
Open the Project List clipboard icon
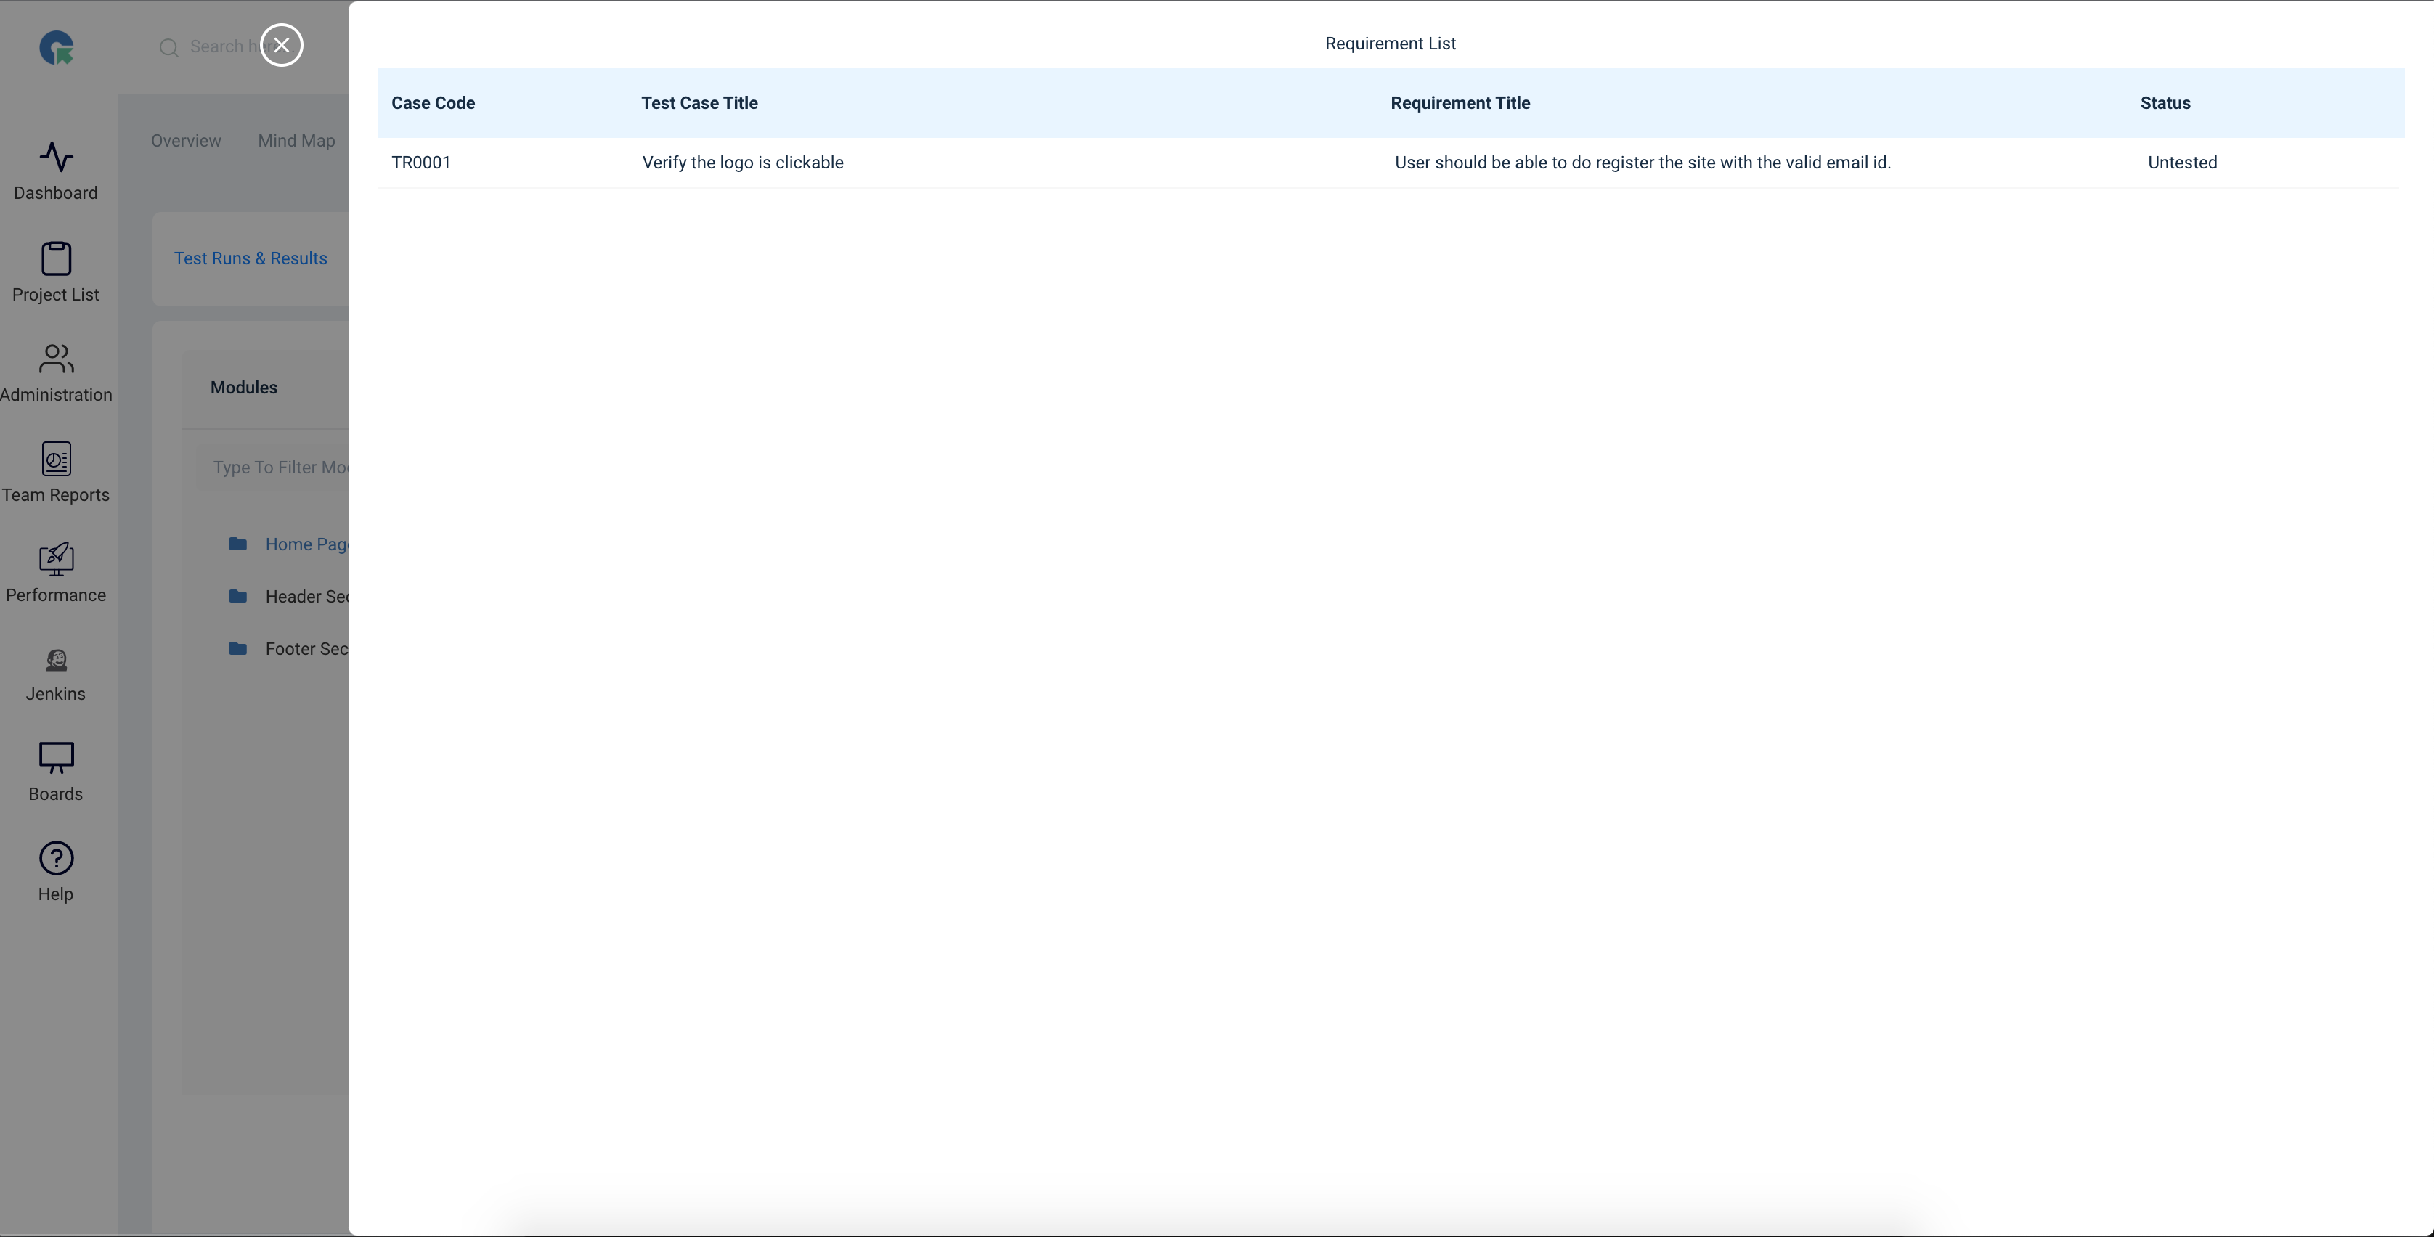pos(56,258)
